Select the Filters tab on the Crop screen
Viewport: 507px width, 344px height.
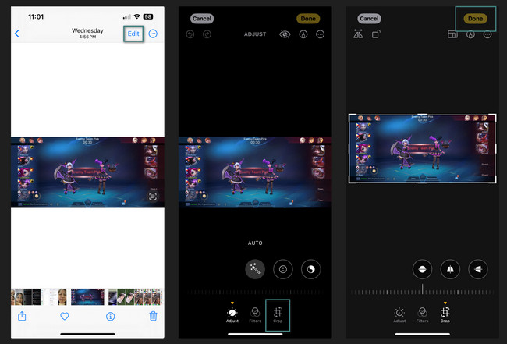(x=422, y=314)
